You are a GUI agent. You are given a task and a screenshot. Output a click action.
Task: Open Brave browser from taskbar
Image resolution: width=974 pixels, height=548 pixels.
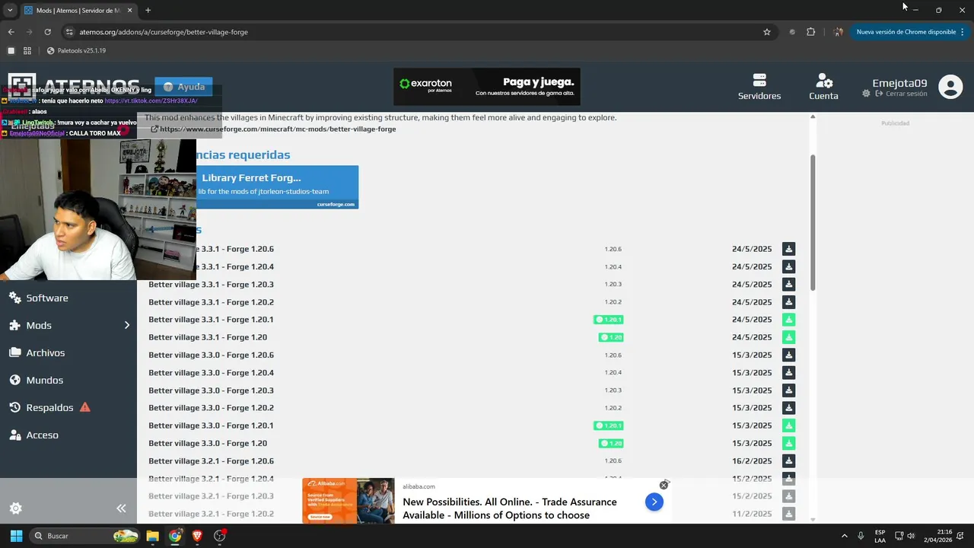tap(197, 536)
